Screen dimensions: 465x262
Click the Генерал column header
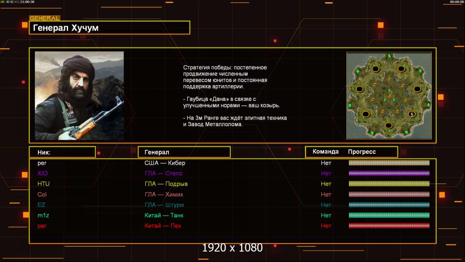[184, 152]
